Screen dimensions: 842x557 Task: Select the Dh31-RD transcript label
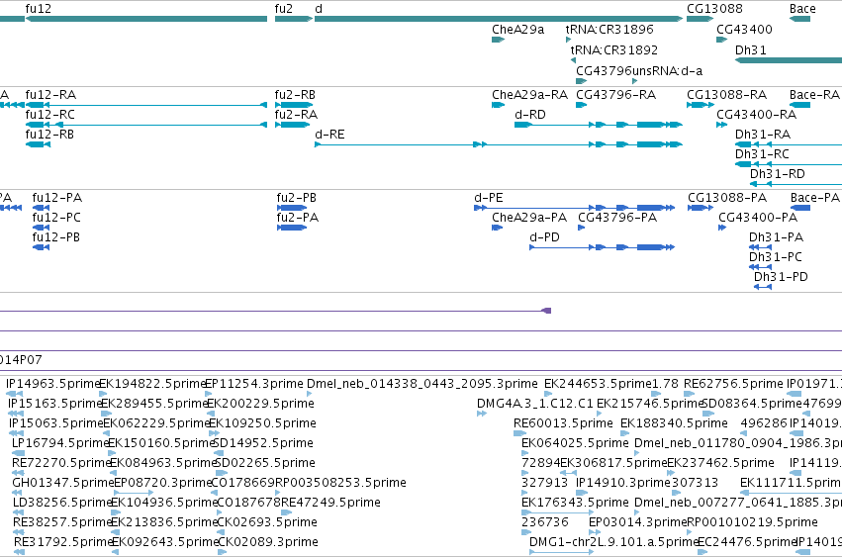tap(777, 174)
